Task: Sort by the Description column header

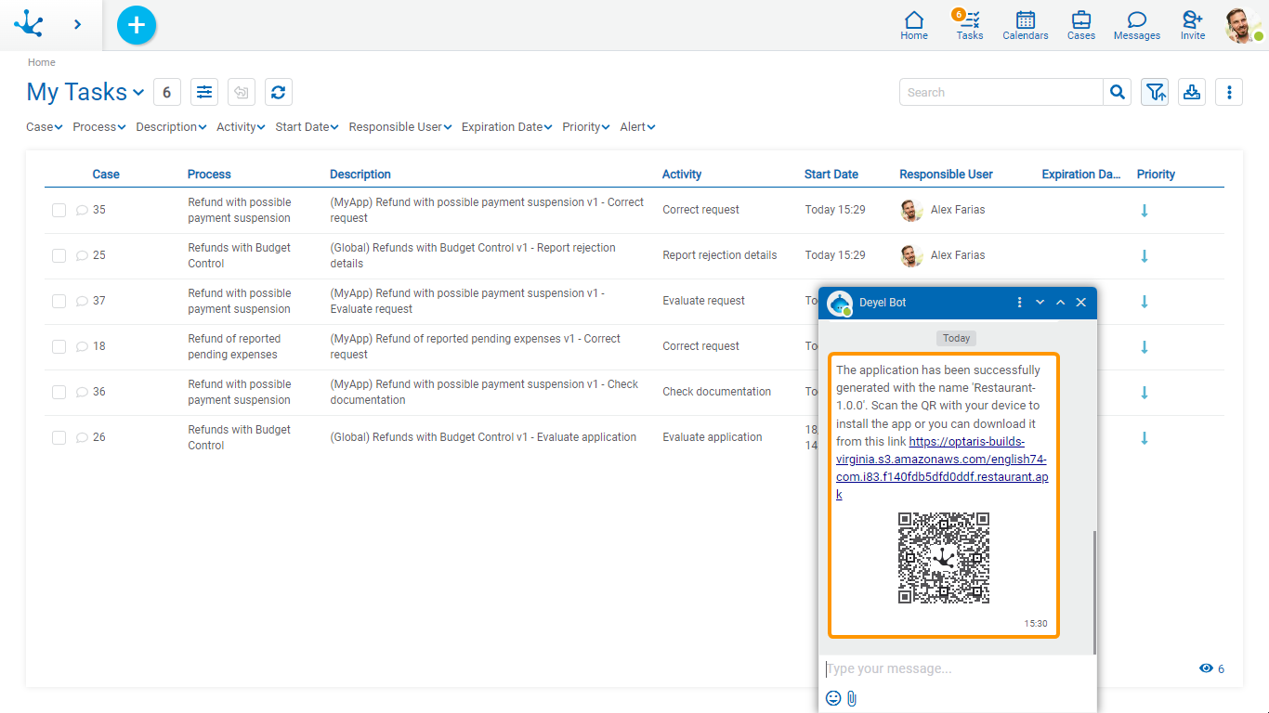Action: point(360,174)
